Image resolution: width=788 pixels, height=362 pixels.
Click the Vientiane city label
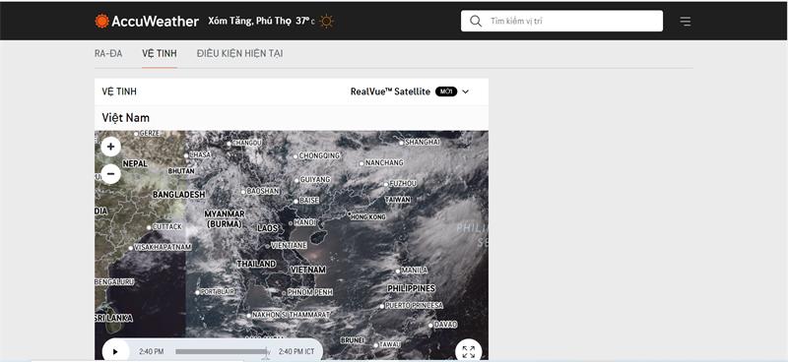coord(289,246)
